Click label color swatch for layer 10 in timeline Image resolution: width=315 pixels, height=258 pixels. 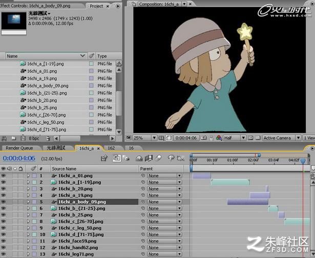pyautogui.click(x=34, y=234)
